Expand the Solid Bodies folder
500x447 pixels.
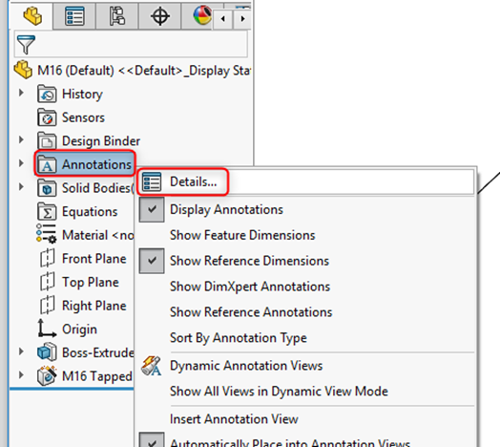[21, 187]
